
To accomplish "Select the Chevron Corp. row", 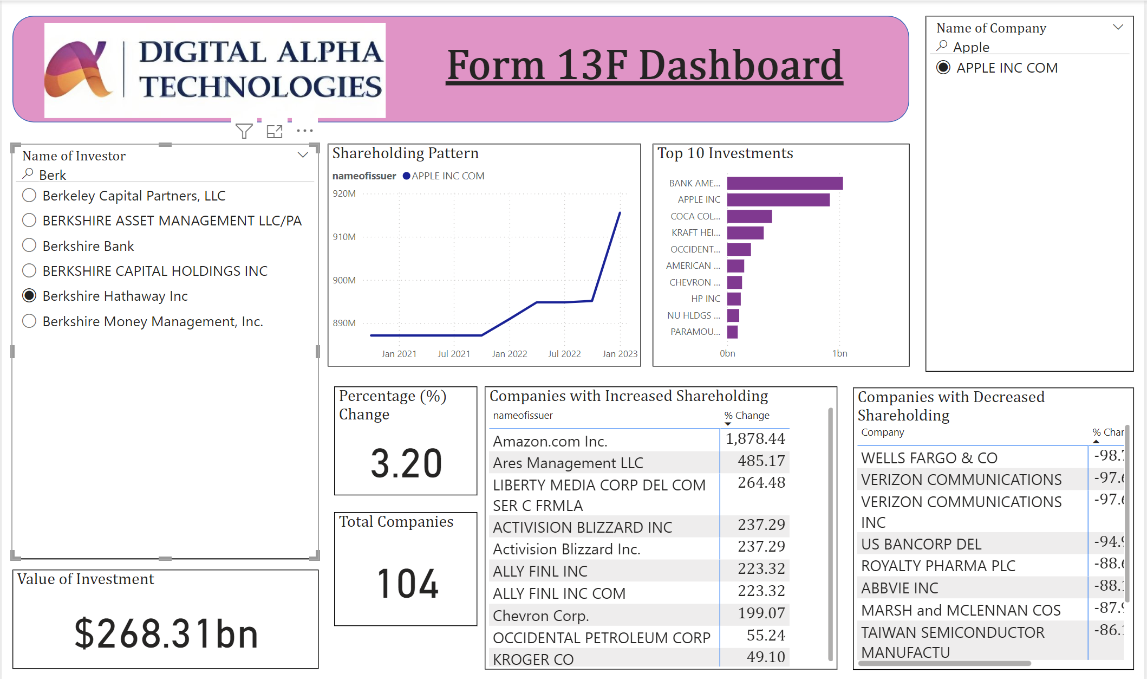I will [x=639, y=615].
